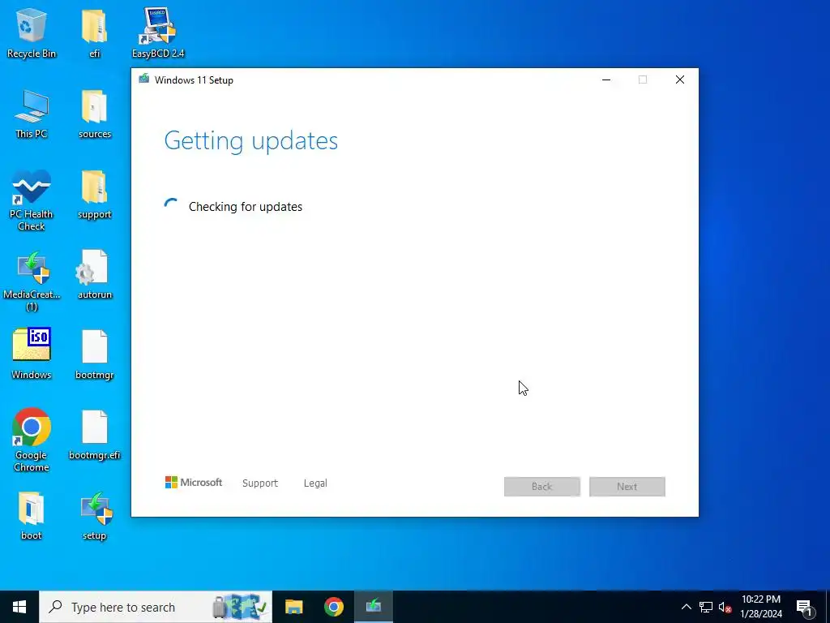The image size is (830, 623).
Task: Select the efi folder on desktop
Action: [95, 32]
